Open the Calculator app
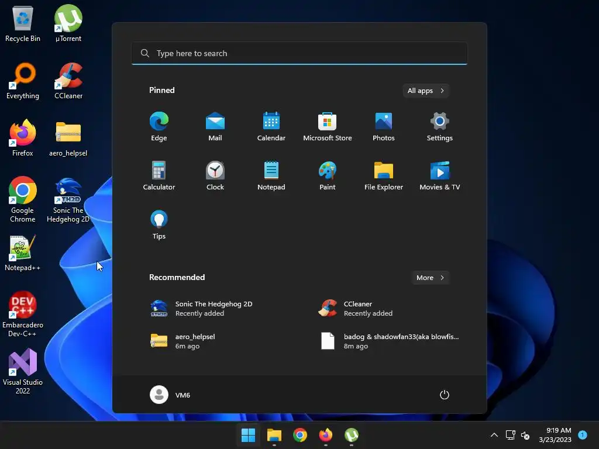 pos(159,175)
